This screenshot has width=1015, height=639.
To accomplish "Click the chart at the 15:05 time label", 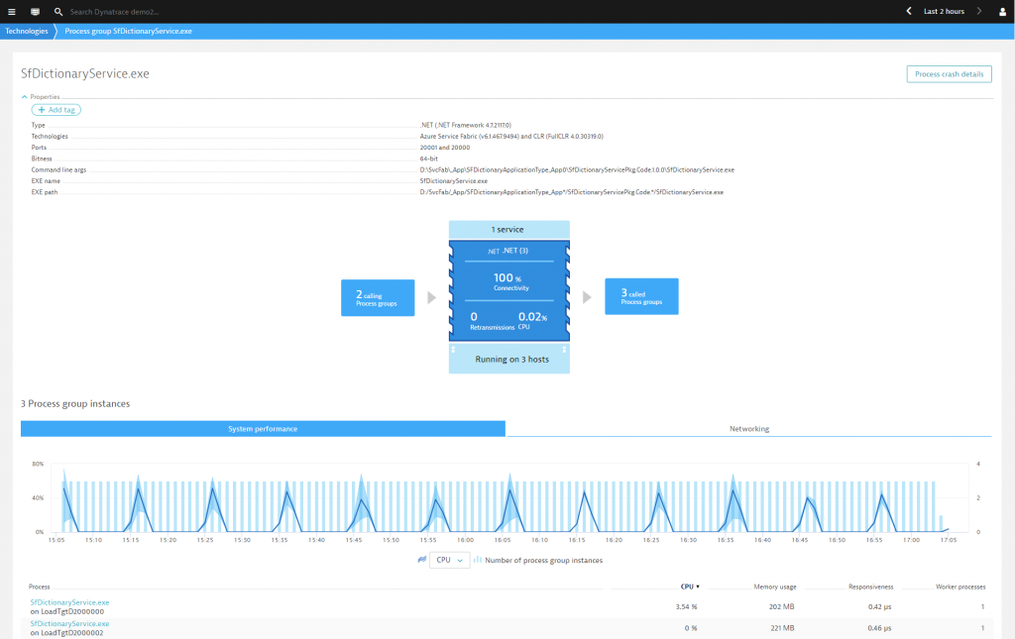I will tap(56, 539).
